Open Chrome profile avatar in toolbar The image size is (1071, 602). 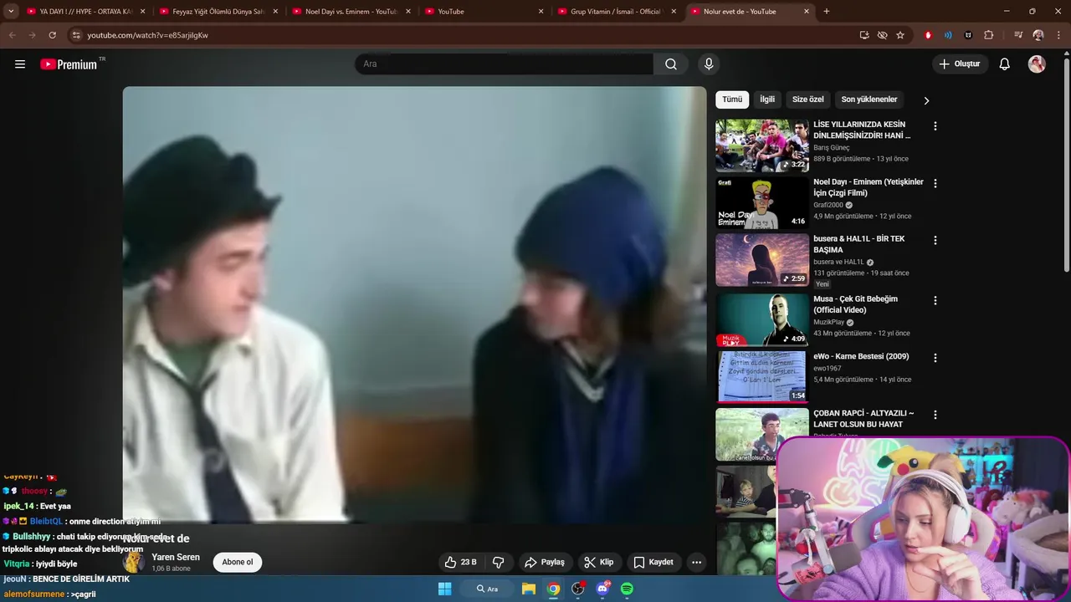tap(1038, 35)
